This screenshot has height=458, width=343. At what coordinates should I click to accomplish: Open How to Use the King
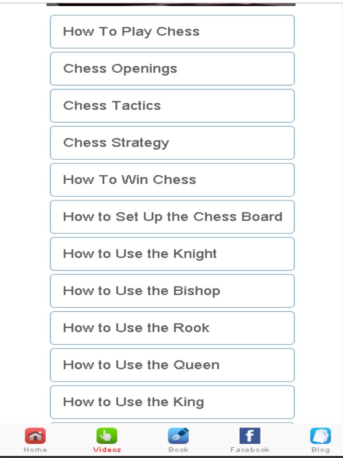172,402
